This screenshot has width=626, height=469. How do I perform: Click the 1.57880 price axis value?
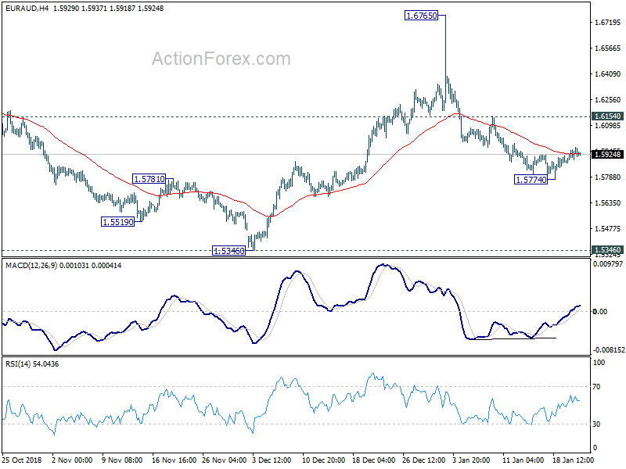[x=608, y=177]
